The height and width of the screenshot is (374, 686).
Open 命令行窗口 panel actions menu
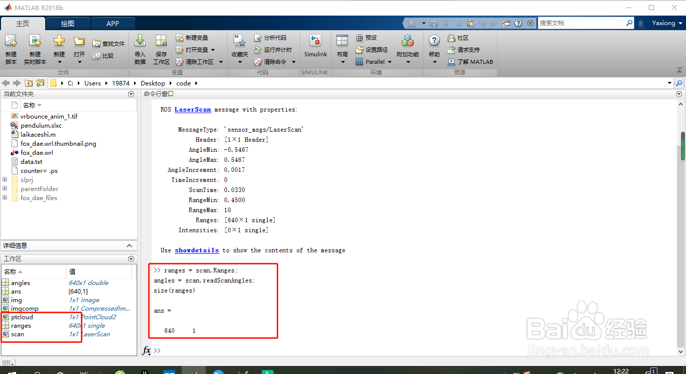pos(679,94)
